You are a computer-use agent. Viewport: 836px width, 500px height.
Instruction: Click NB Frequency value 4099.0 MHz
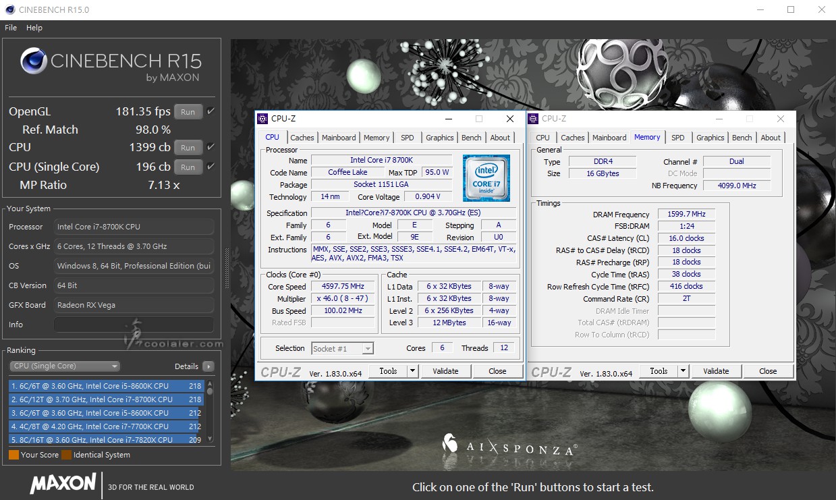point(737,186)
